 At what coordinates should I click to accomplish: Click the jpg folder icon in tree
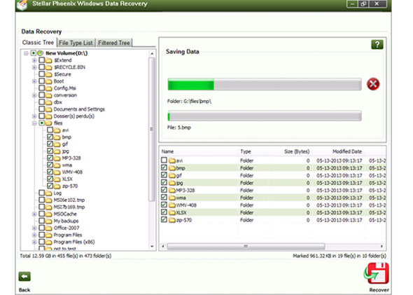click(57, 151)
